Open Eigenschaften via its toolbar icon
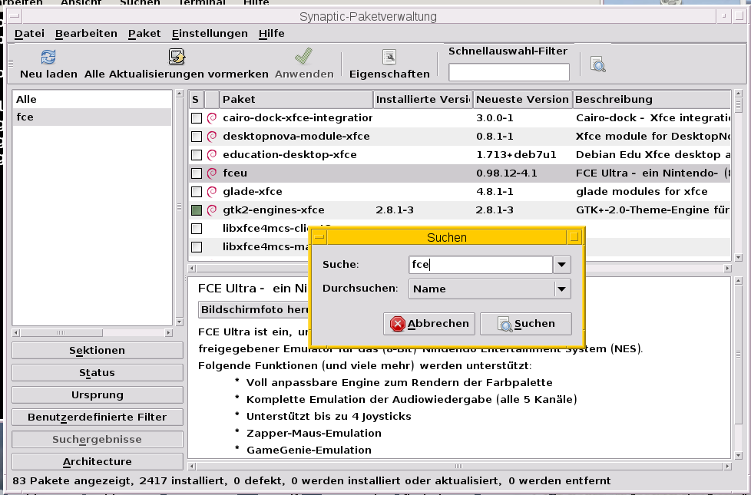 click(x=389, y=56)
